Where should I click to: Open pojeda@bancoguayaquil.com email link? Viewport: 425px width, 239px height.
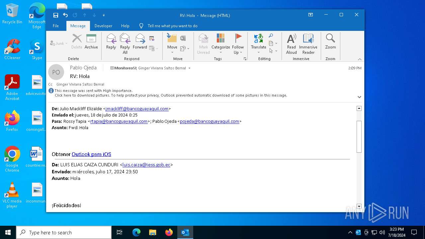tap(210, 121)
